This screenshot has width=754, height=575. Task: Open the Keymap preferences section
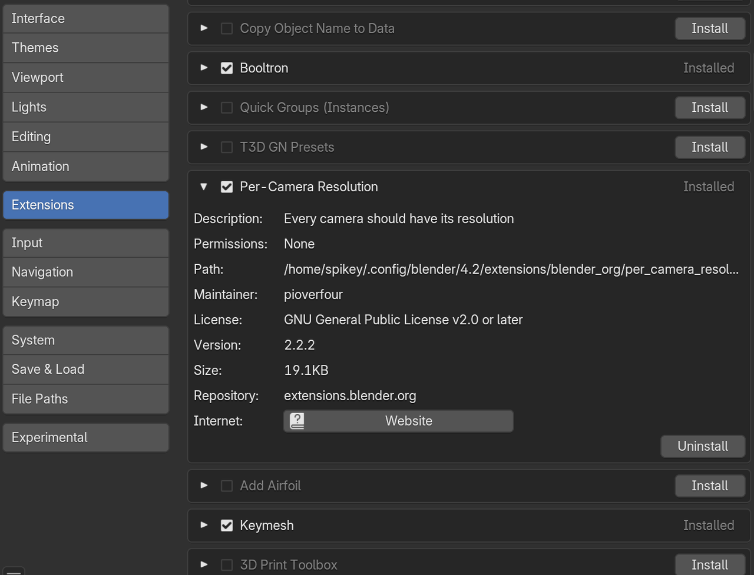tap(85, 302)
